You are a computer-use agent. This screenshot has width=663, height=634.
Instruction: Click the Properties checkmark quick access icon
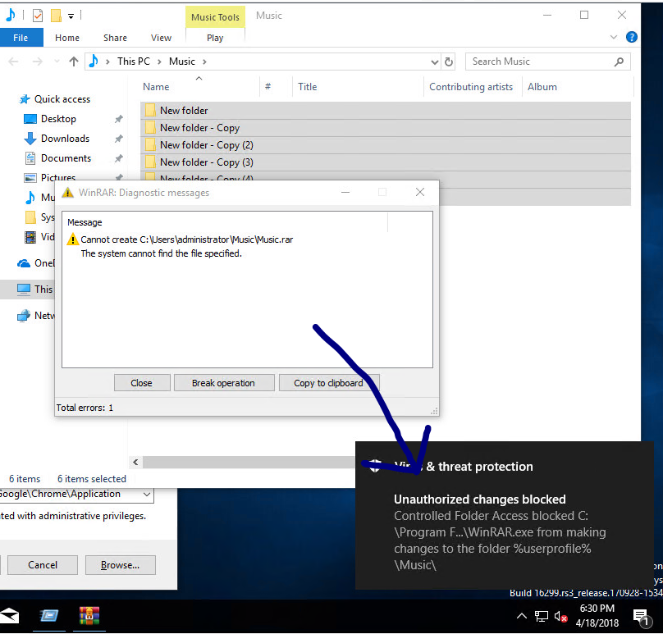[x=38, y=16]
